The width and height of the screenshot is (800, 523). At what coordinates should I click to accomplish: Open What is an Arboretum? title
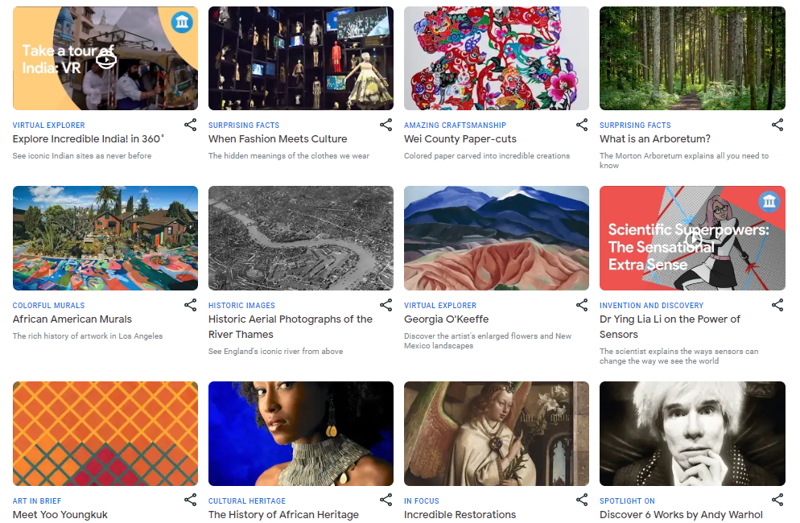[655, 138]
